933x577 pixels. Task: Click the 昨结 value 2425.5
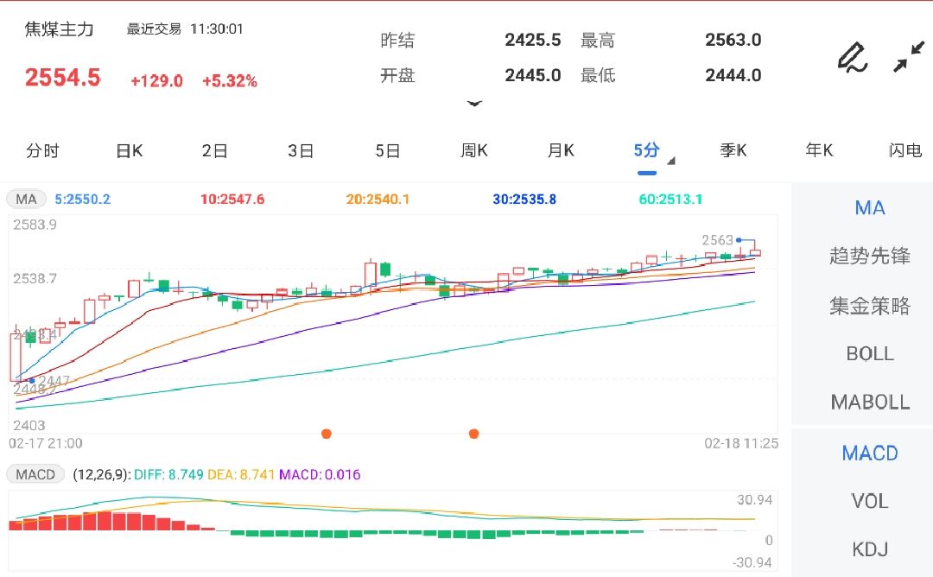(x=532, y=40)
